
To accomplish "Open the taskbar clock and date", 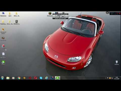I will coord(117,78).
